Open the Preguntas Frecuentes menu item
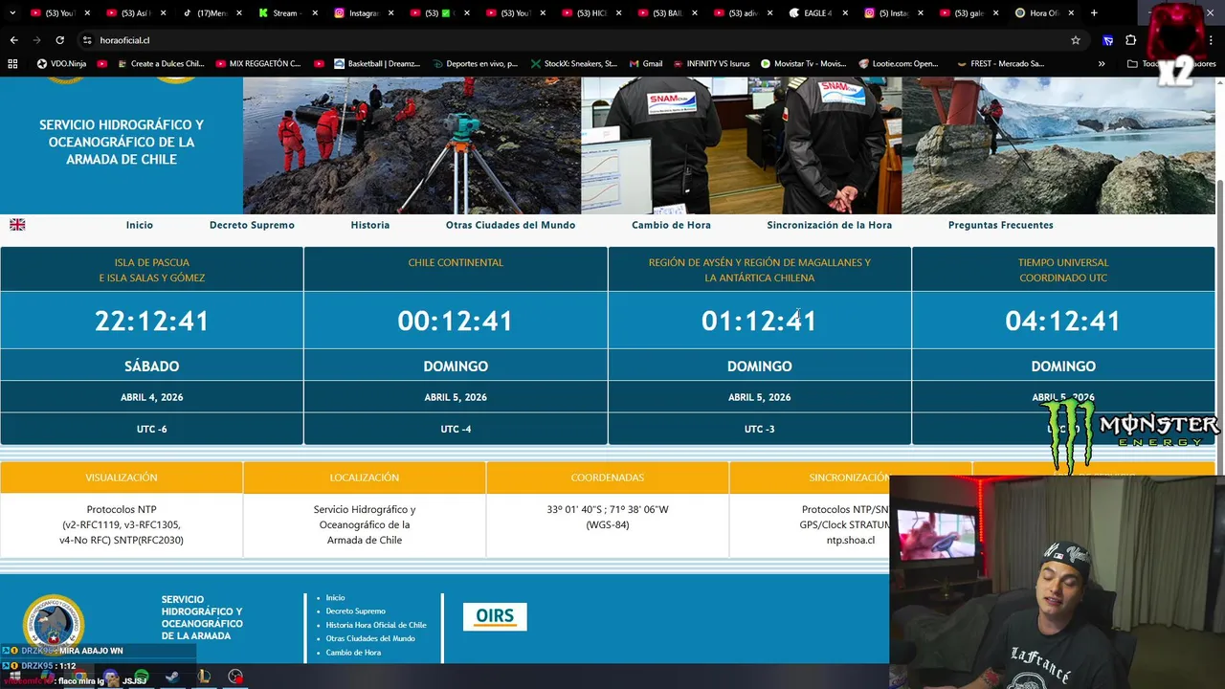Screen dimensions: 1225x689 pyautogui.click(x=1000, y=225)
